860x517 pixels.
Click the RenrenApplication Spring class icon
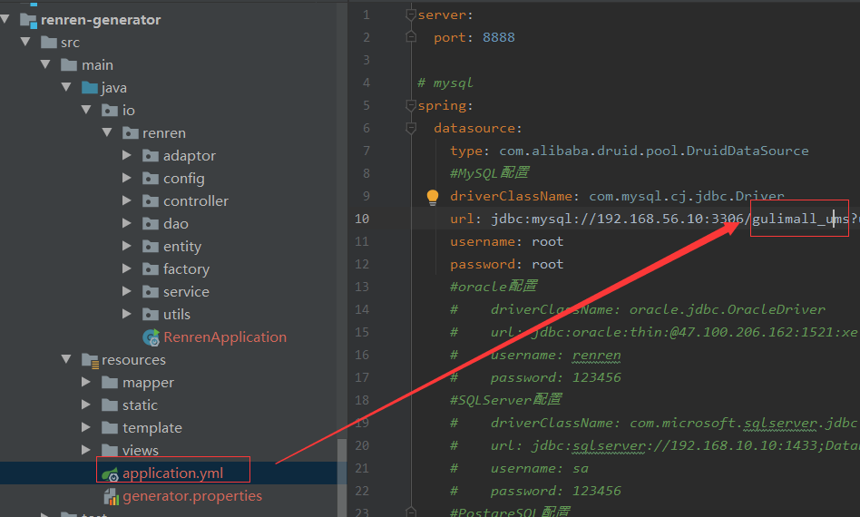(x=151, y=337)
